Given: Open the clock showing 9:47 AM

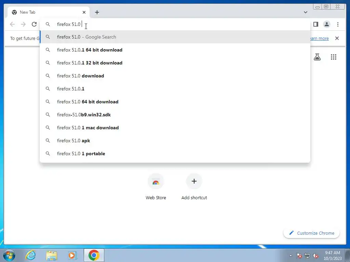Looking at the screenshot, I should click(333, 256).
